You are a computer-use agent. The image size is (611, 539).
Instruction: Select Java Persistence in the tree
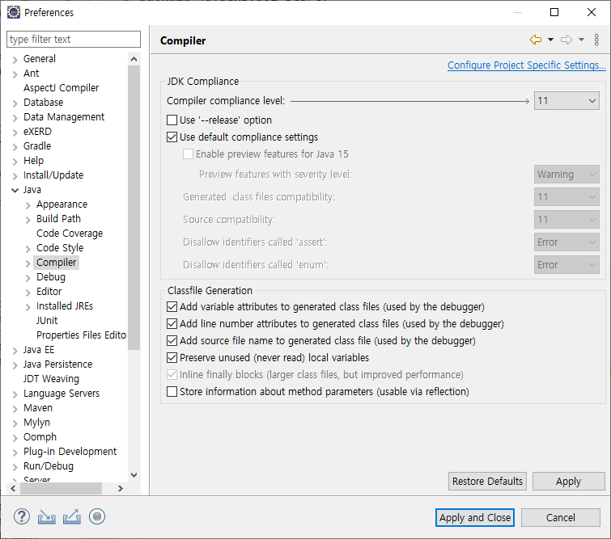[57, 364]
